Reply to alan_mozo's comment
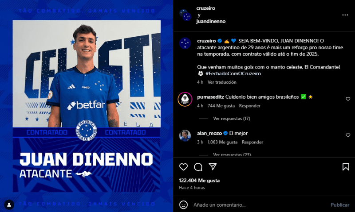 pyautogui.click(x=252, y=142)
